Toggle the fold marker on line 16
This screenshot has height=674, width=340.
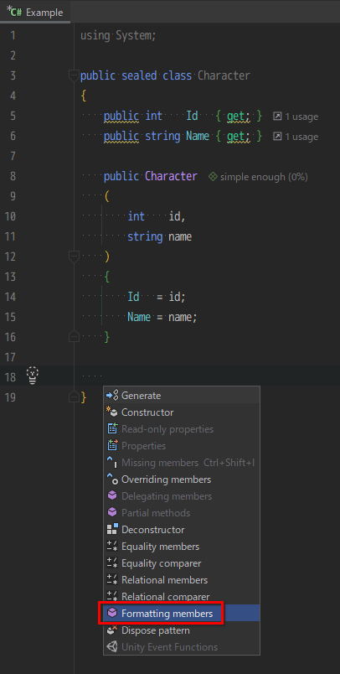(x=74, y=337)
